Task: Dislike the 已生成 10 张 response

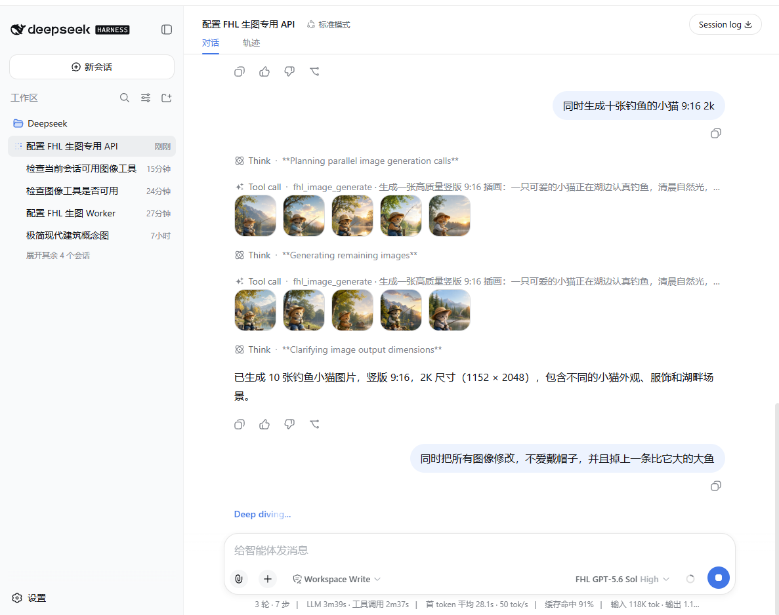Action: tap(289, 424)
